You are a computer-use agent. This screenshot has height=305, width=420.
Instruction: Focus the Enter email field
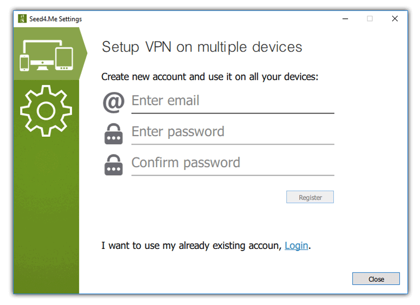click(232, 101)
